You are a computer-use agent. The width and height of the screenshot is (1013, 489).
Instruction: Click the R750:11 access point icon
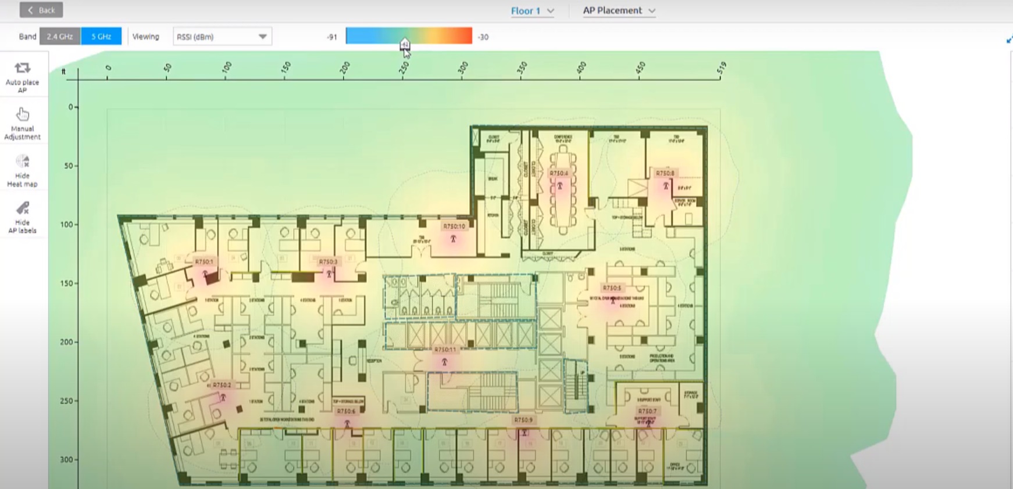pyautogui.click(x=444, y=362)
